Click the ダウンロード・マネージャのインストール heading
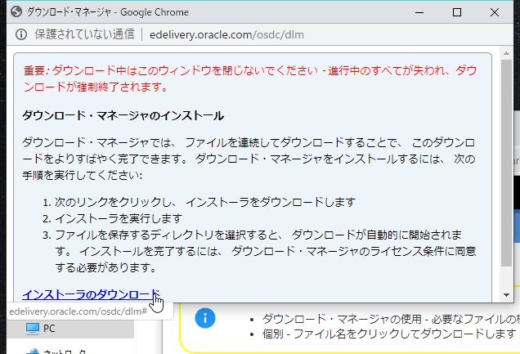Image resolution: width=520 pixels, height=354 pixels. [x=123, y=115]
